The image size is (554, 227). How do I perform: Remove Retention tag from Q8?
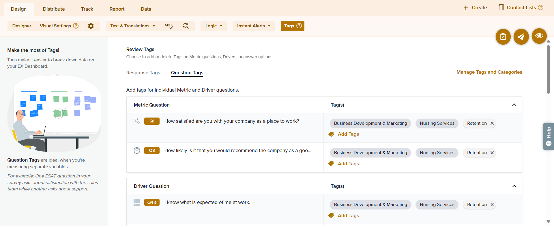tap(492, 153)
